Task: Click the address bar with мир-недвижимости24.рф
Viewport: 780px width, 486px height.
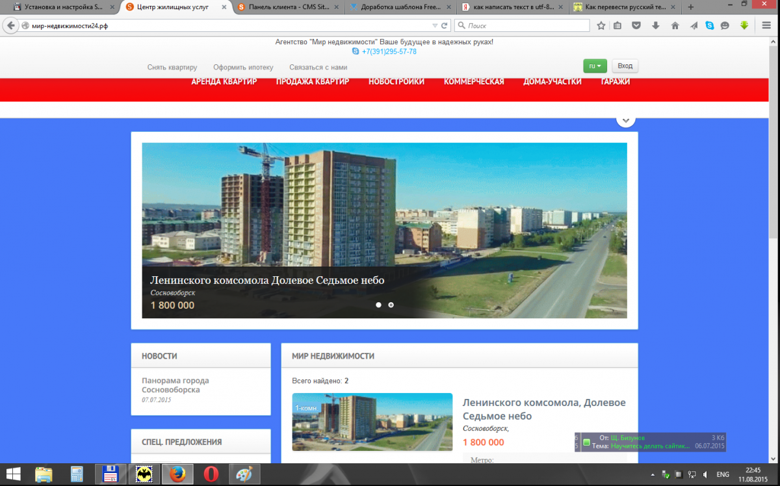Action: pos(227,26)
